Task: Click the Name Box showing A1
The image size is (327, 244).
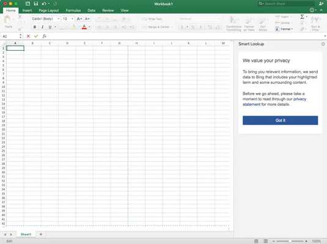Action: (12, 36)
